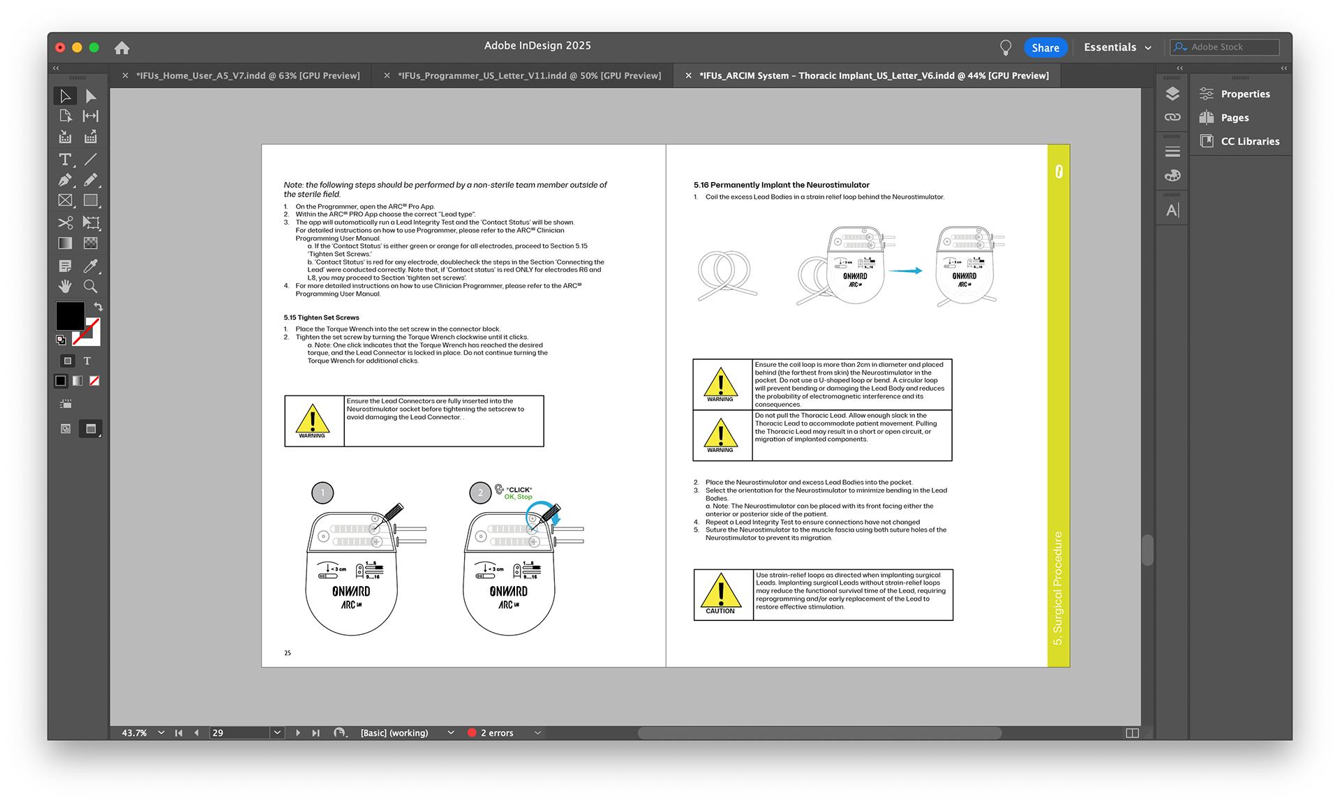Go to next page button
The width and height of the screenshot is (1340, 803).
298,733
